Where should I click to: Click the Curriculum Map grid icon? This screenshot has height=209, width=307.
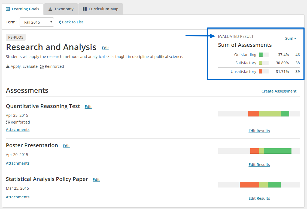point(84,9)
